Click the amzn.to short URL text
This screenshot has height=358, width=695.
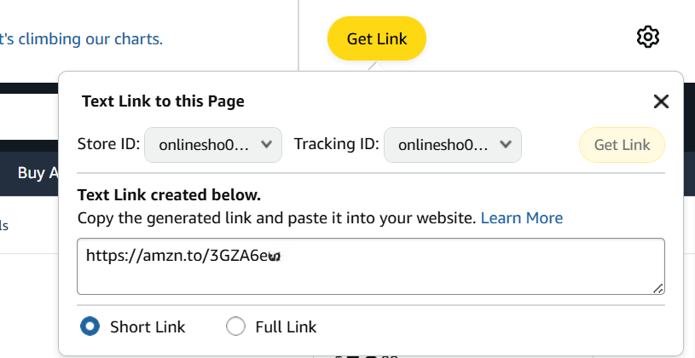coord(183,256)
